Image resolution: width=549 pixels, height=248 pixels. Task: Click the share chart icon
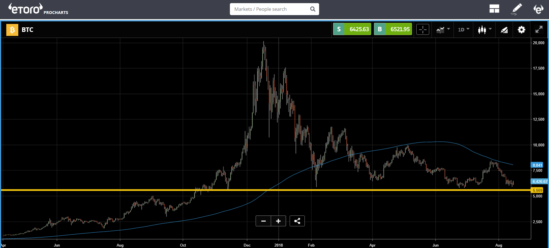pyautogui.click(x=297, y=221)
